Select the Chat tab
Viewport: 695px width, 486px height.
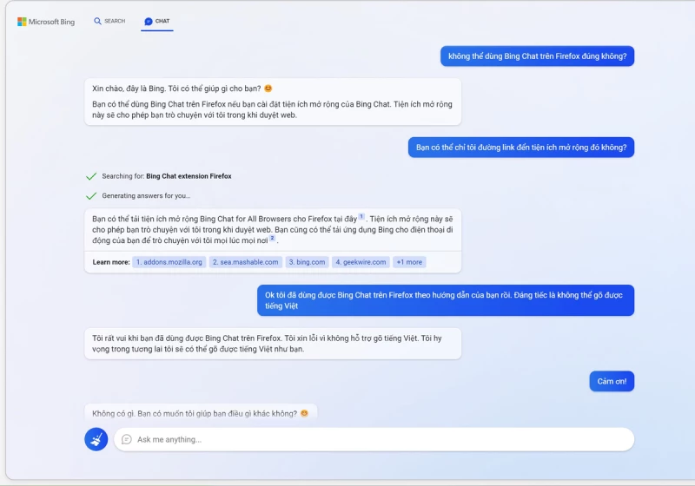pyautogui.click(x=157, y=21)
